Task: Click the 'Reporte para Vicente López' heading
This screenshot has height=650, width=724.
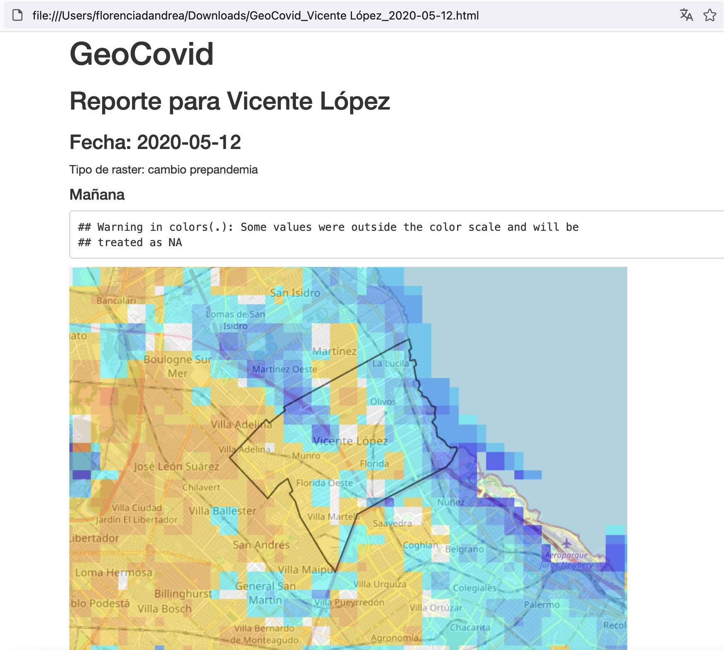Action: pyautogui.click(x=230, y=101)
